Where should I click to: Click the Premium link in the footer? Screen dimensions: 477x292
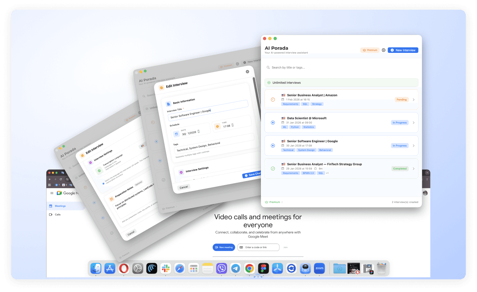pyautogui.click(x=274, y=202)
